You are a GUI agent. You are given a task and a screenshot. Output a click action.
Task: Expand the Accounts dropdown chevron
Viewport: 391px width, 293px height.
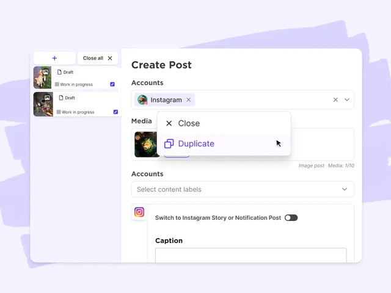pos(347,99)
